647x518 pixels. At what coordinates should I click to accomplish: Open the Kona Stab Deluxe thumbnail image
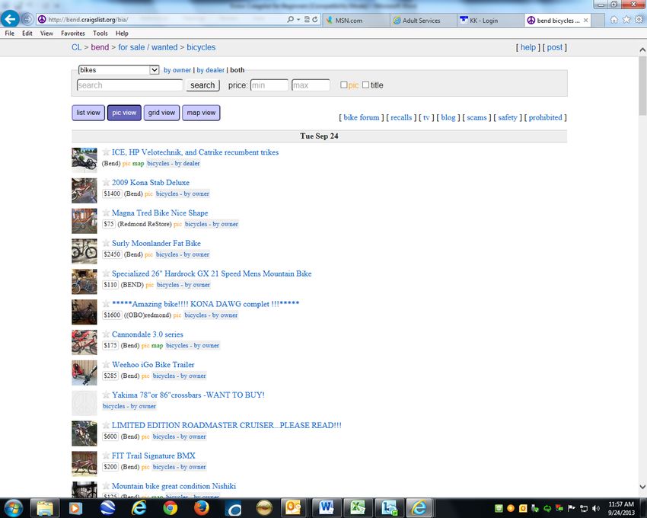click(84, 190)
